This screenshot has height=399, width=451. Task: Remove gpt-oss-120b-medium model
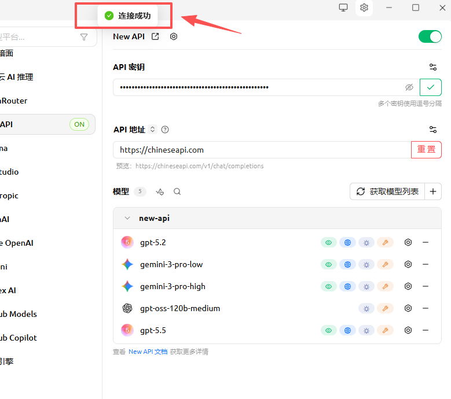[x=426, y=308]
